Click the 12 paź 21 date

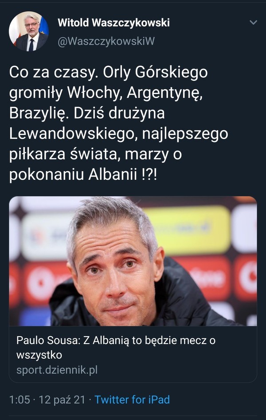coord(62,400)
